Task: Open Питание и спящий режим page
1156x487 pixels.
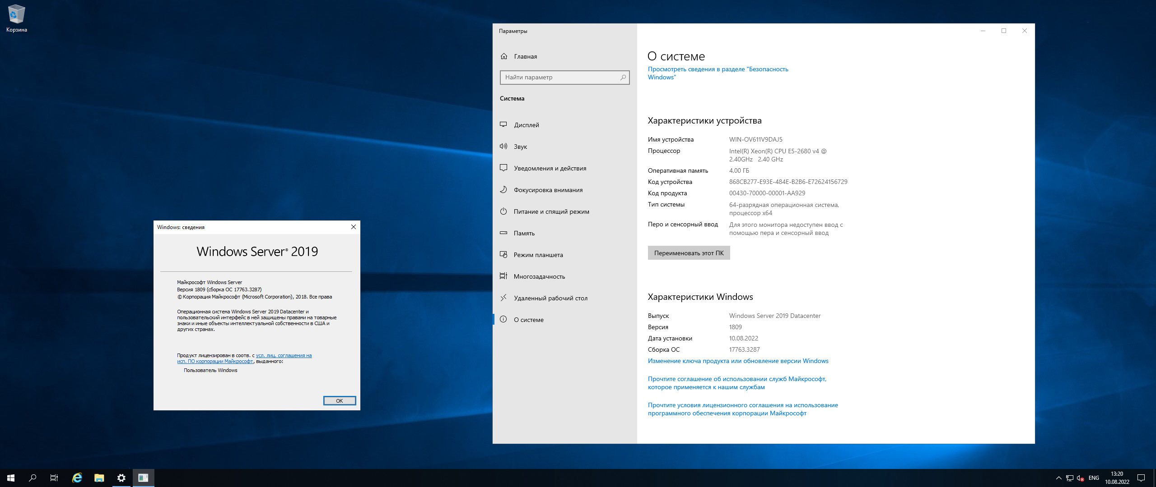Action: point(564,211)
